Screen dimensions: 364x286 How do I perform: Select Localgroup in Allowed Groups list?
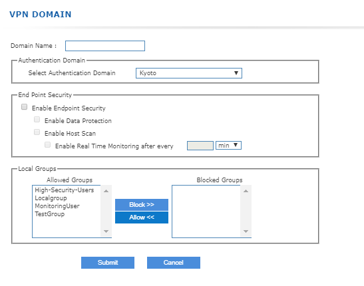tap(51, 198)
